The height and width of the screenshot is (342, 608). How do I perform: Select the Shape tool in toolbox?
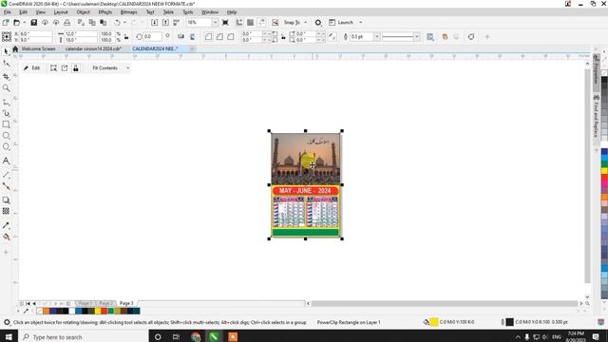point(6,63)
